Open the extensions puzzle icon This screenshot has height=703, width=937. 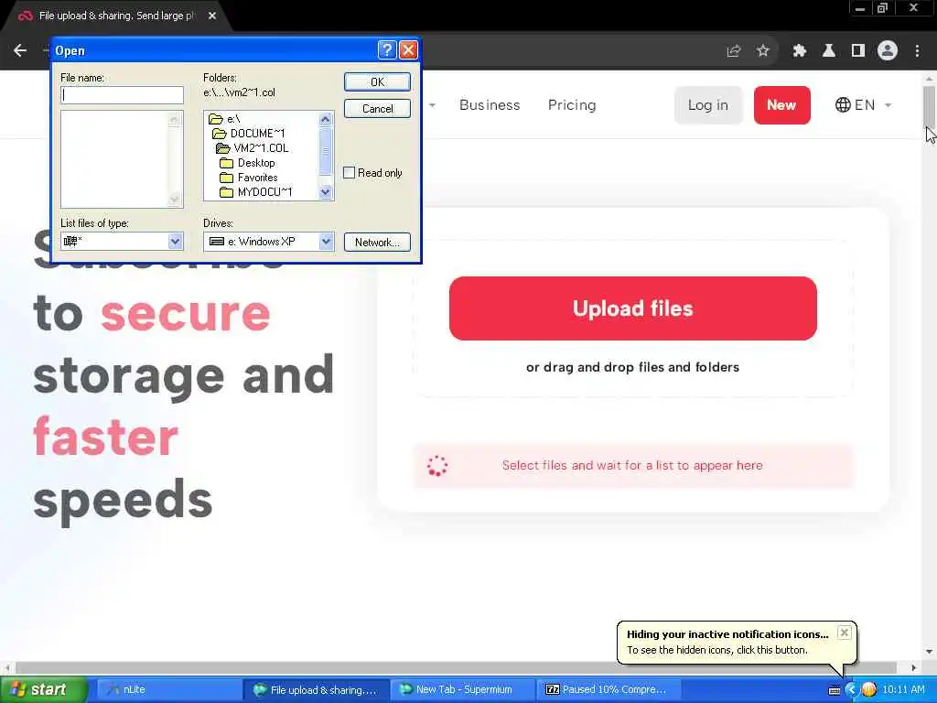click(799, 51)
